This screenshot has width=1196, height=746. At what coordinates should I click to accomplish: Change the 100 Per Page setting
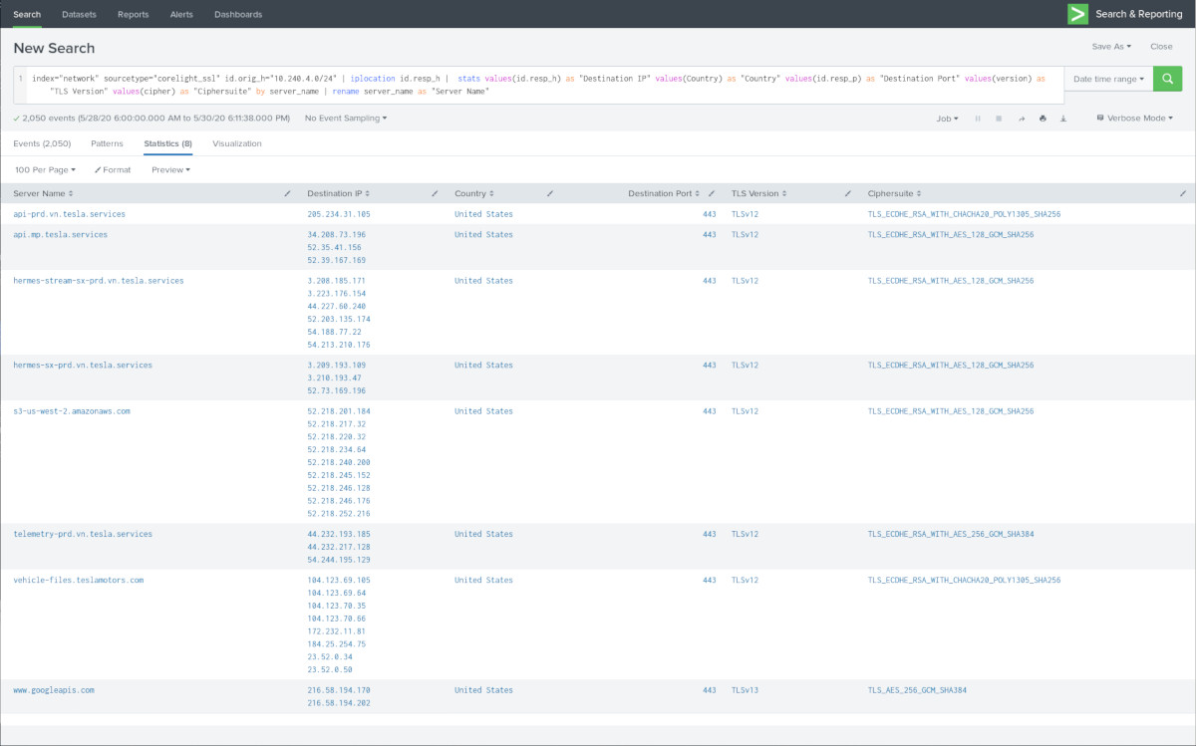46,170
